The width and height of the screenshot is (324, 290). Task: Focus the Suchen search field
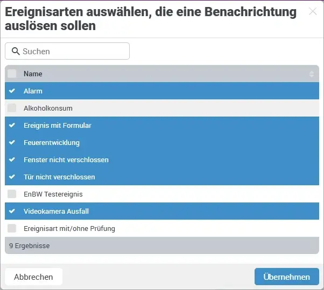(x=73, y=52)
